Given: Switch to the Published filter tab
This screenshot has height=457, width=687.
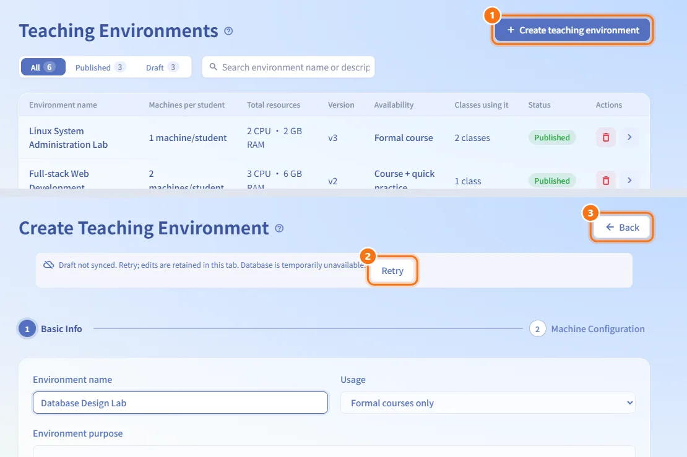Looking at the screenshot, I should point(100,67).
